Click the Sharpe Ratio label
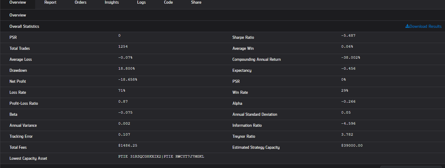Image resolution: width=445 pixels, height=168 pixels. click(x=243, y=38)
